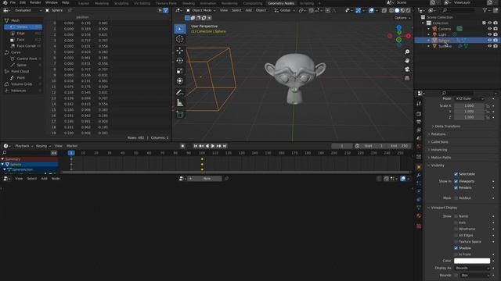Collapse the Visibility panel

click(438, 165)
